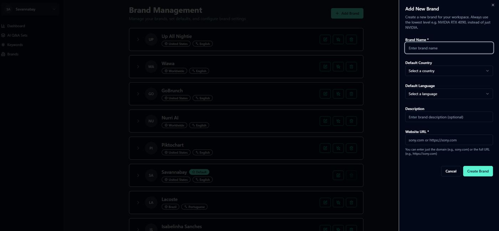Focus the Brand Name input field
499x231 pixels.
coord(449,48)
